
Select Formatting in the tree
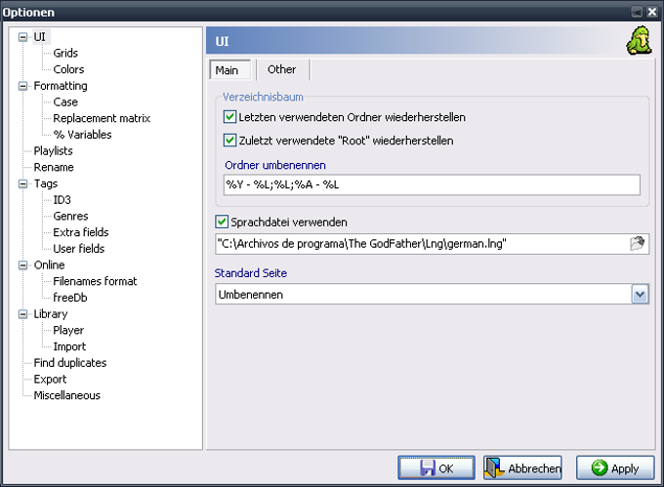pyautogui.click(x=61, y=86)
